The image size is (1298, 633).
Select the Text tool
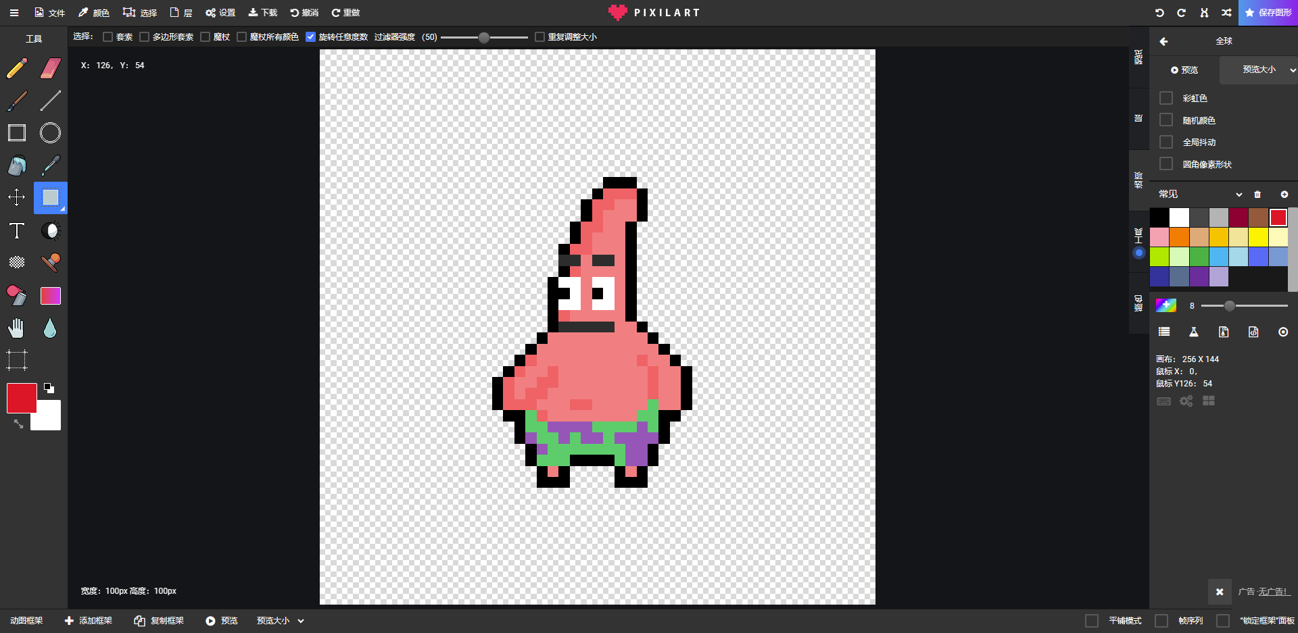click(x=17, y=230)
